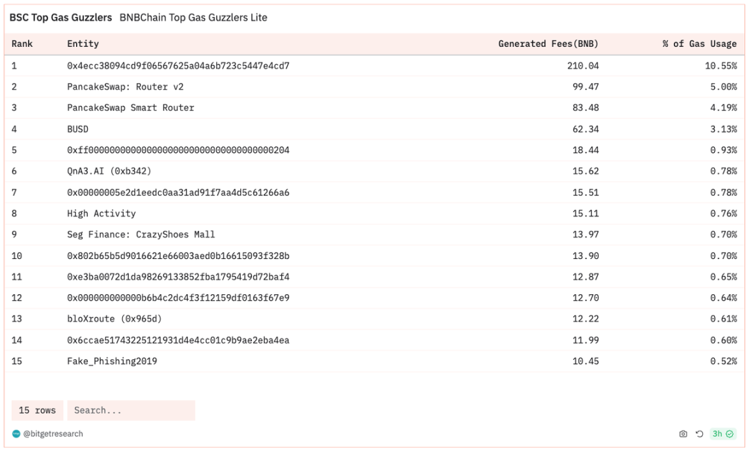Open the @bitgetresearch profile link
The height and width of the screenshot is (453, 750).
(x=53, y=434)
